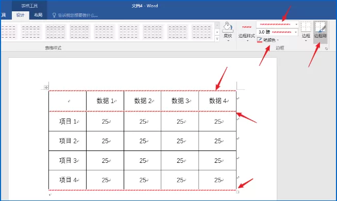Click the 25 cell in 项目 1 row under 数据 4
Image resolution: width=337 pixels, height=201 pixels.
217,122
